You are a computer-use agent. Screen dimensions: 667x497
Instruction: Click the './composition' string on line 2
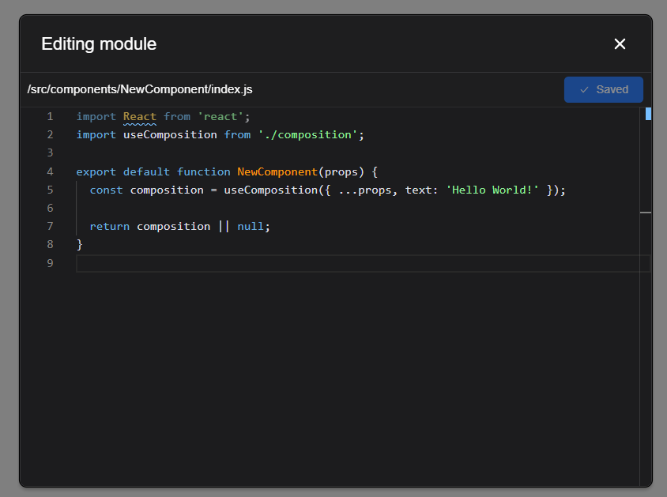click(308, 135)
